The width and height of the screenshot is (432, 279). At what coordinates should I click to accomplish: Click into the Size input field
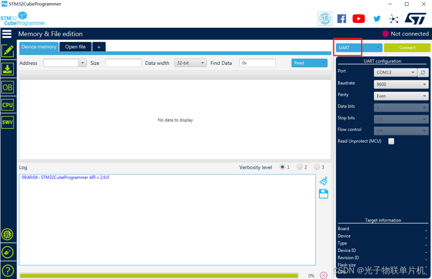click(x=123, y=63)
